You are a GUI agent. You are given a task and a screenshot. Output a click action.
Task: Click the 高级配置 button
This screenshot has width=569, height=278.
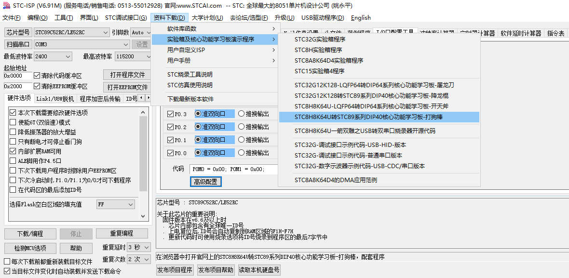206,182
